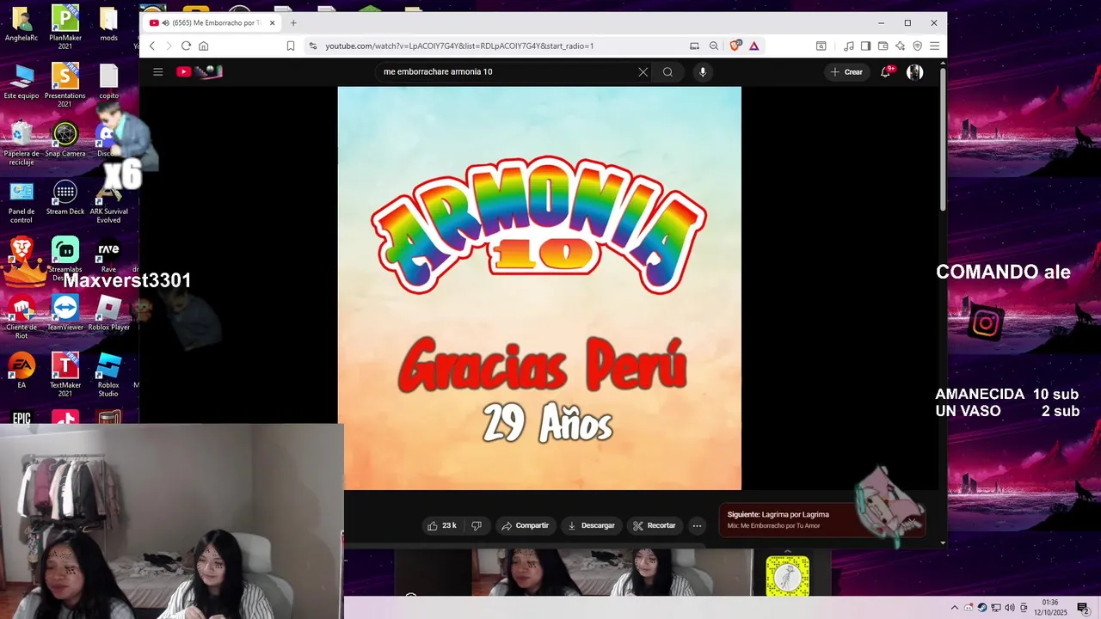Click the Crear button
The image size is (1101, 619).
coord(846,72)
